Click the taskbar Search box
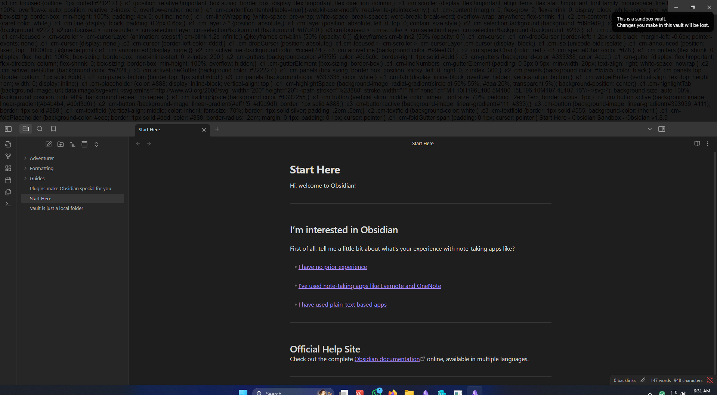Viewport: 717px width, 395px height. (293, 392)
